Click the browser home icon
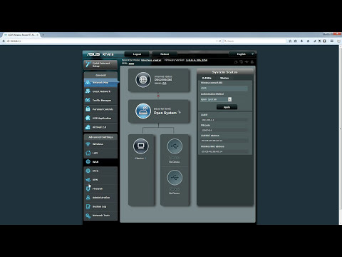Image resolution: width=342 pixels, height=257 pixels. (x=308, y=41)
